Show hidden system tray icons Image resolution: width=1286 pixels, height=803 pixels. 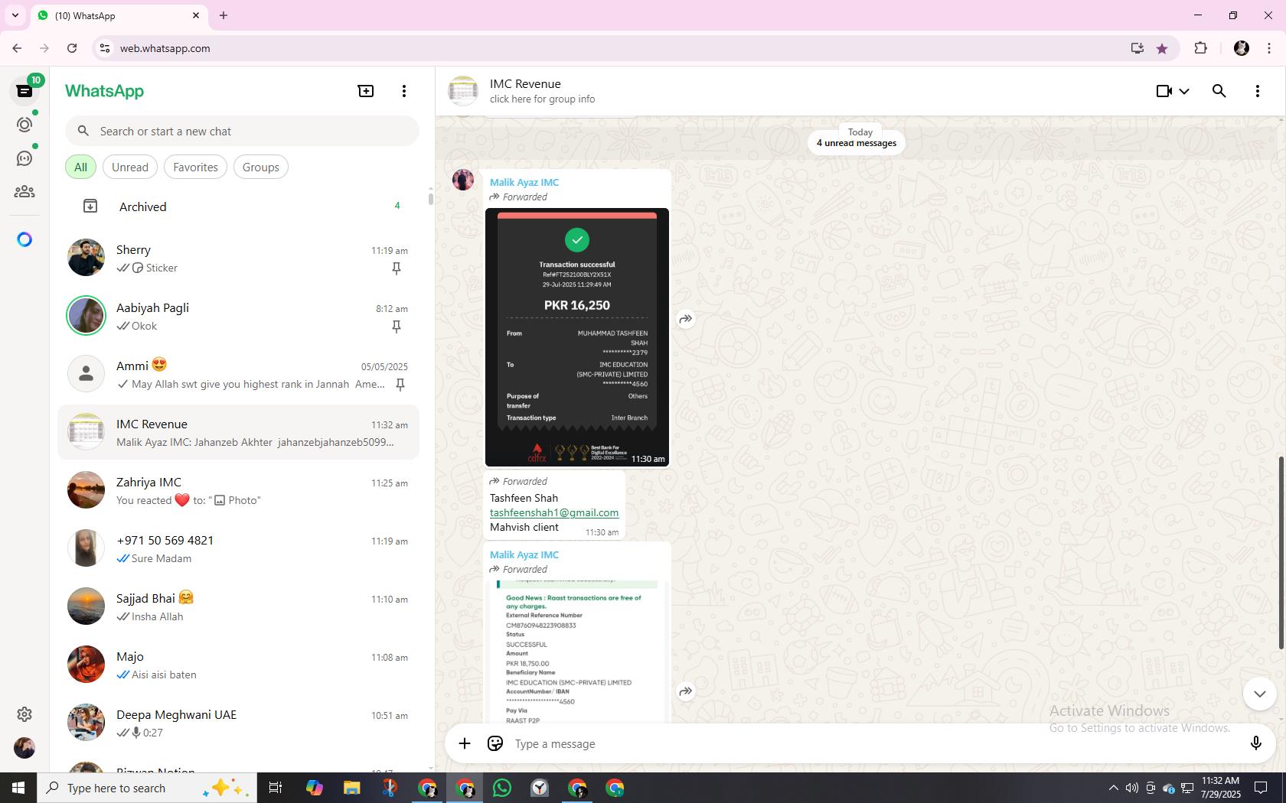click(1114, 788)
